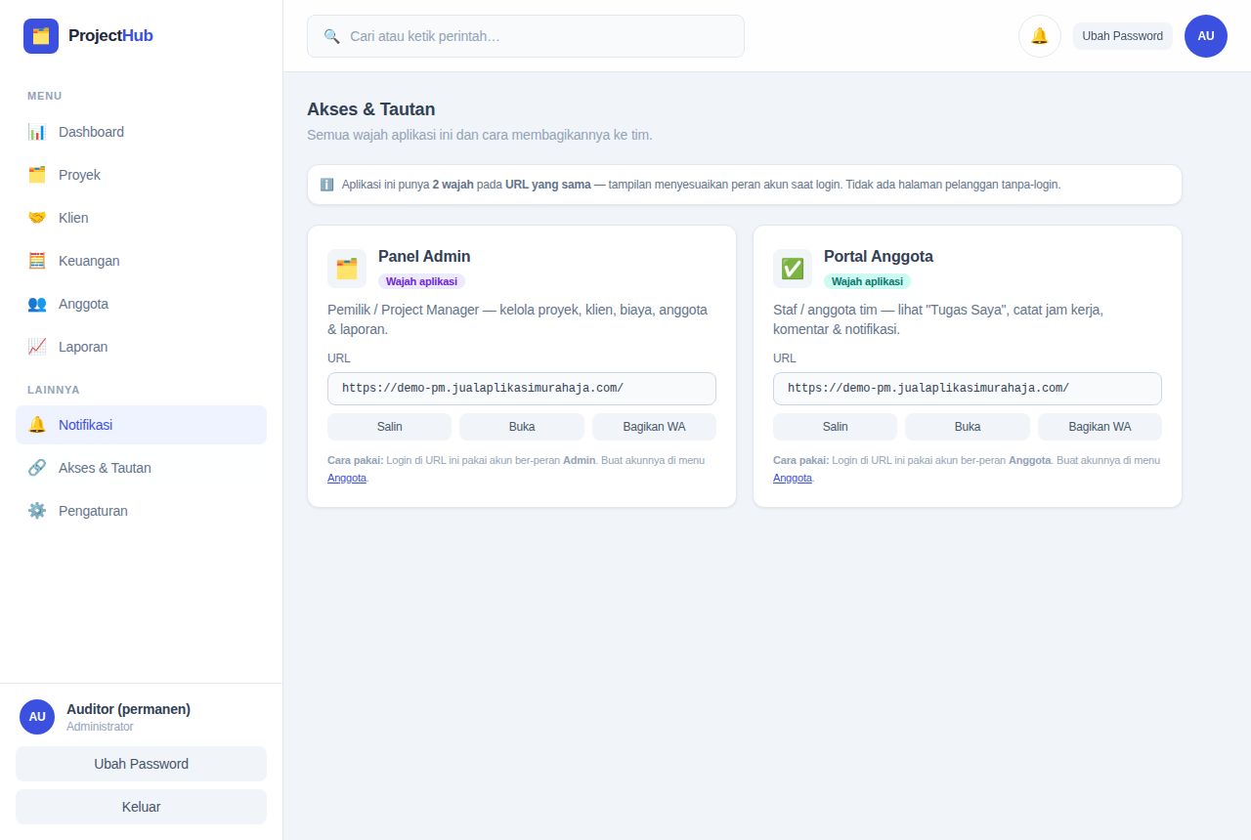The height and width of the screenshot is (840, 1251).
Task: Open notifications with the top bar bell
Action: (x=1040, y=36)
